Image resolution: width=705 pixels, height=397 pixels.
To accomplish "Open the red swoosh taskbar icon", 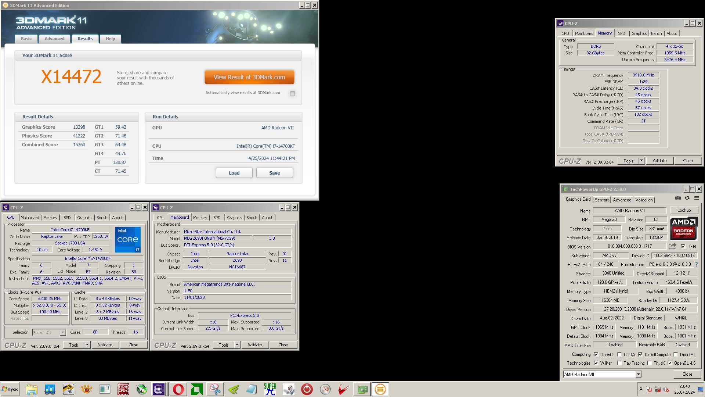I will 344,389.
